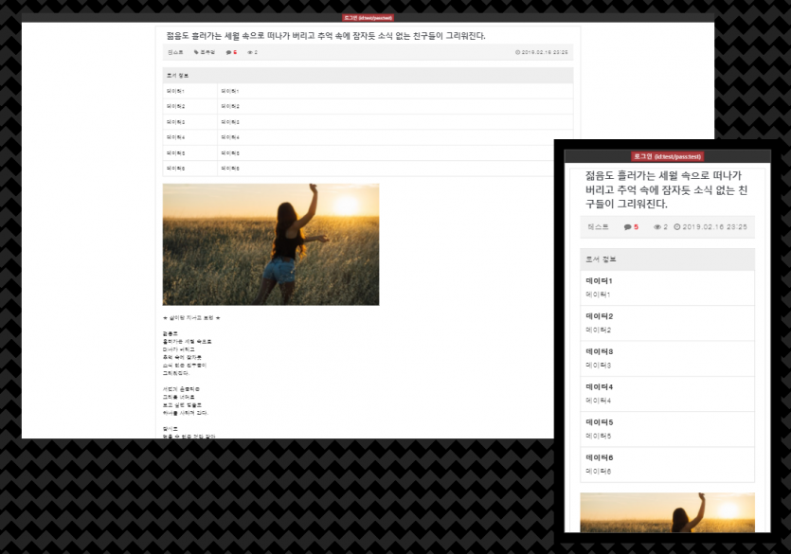Click the clock icon beside desktop post date
Viewport: 791px width, 554px height.
(517, 52)
